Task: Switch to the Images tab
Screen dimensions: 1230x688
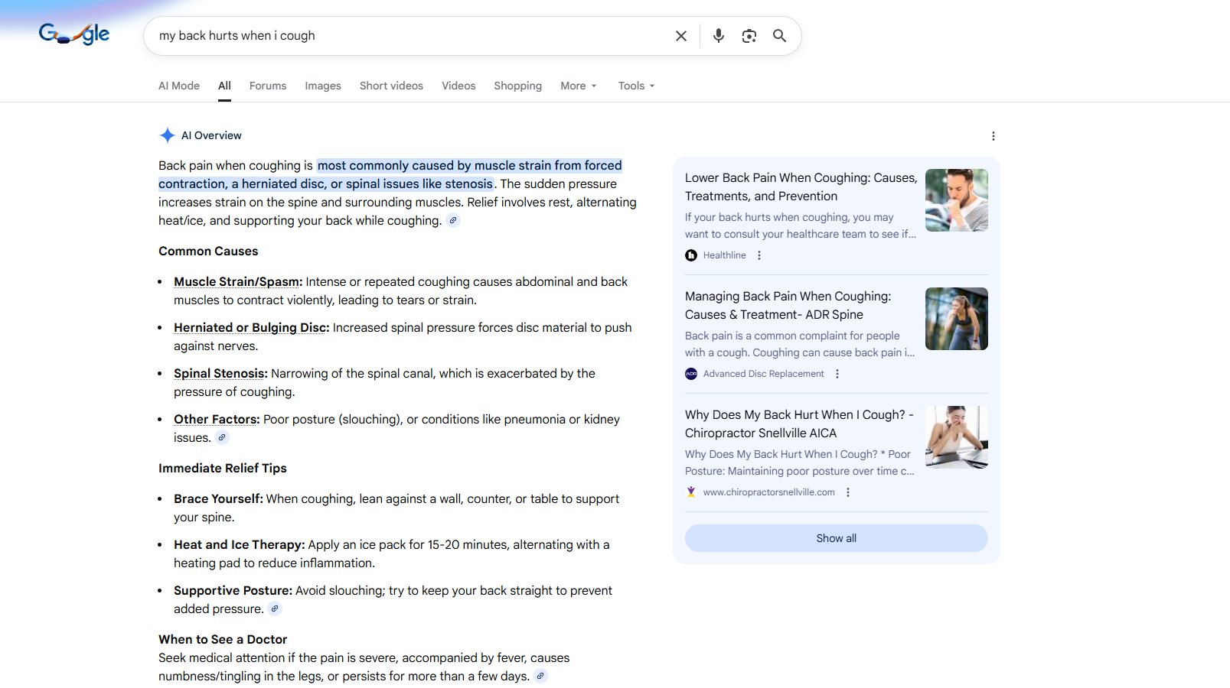Action: pyautogui.click(x=322, y=86)
